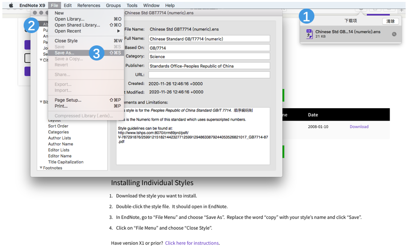Reveal the download with the magnifier icon
Image resolution: width=408 pixels, height=250 pixels.
393,34
